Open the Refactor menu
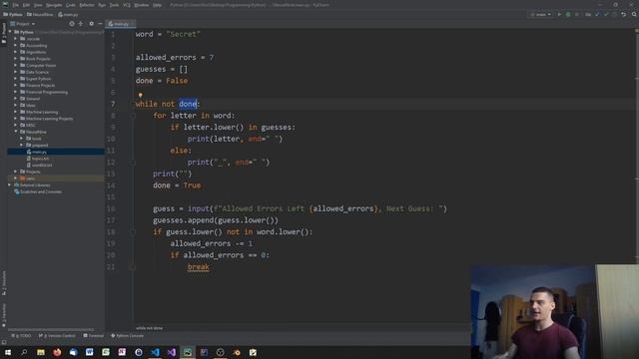Viewport: 639px width, 359px height. [87, 5]
